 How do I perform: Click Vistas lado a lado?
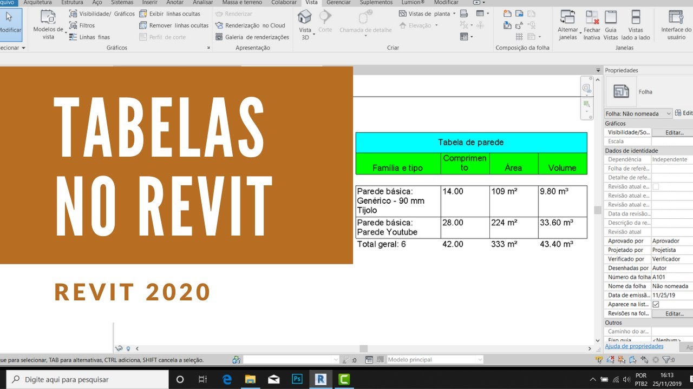636,25
